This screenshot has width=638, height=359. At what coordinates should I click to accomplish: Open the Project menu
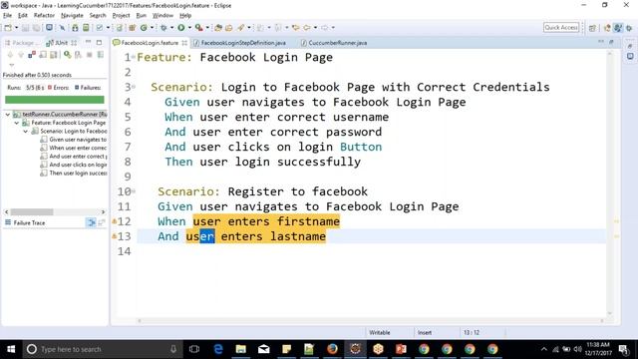(x=121, y=15)
